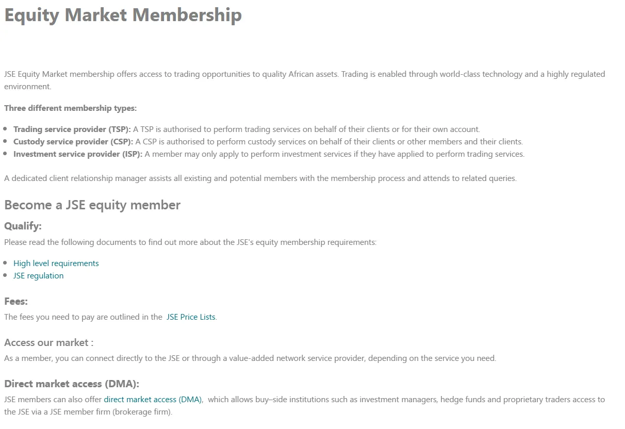Click the Investment service provider (ISP) label
This screenshot has width=625, height=429.
(78, 154)
